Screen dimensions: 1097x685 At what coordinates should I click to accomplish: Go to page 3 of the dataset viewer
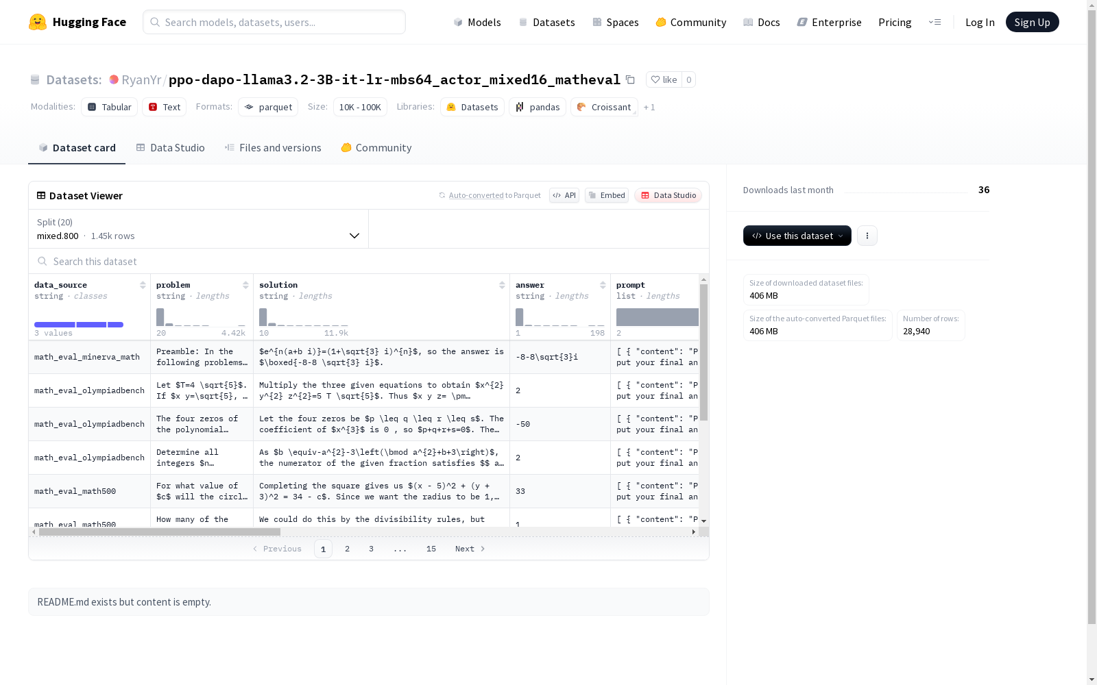(372, 549)
